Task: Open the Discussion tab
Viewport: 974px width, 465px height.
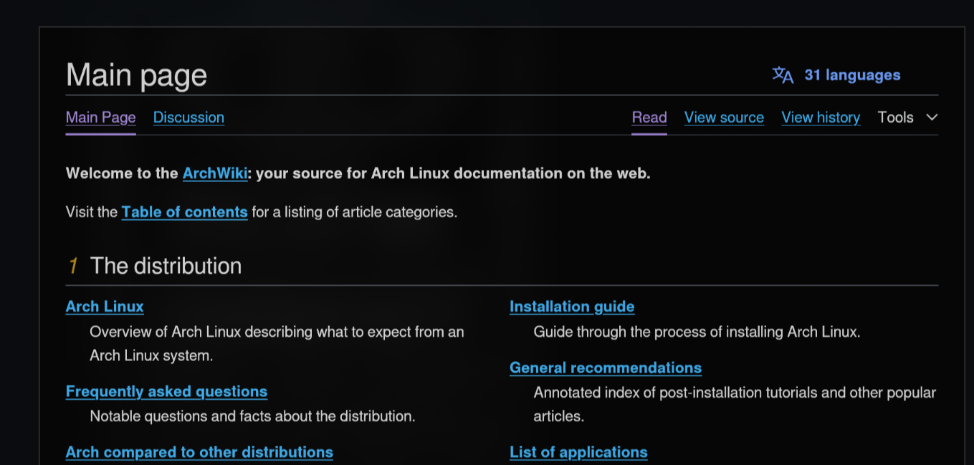Action: pos(188,118)
